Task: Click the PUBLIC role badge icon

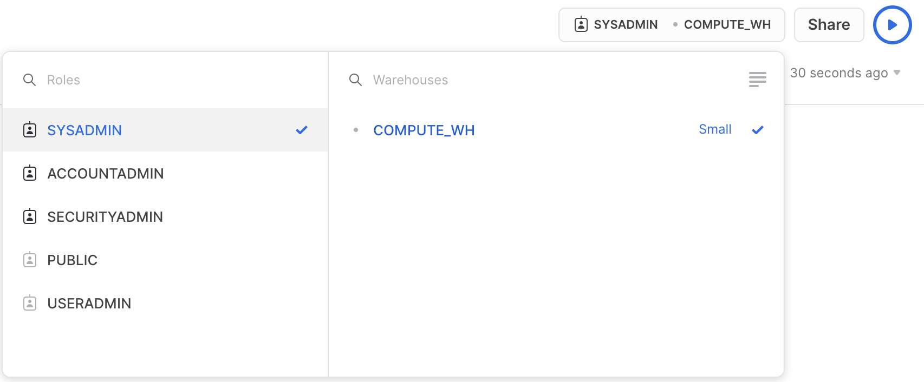Action: tap(30, 260)
